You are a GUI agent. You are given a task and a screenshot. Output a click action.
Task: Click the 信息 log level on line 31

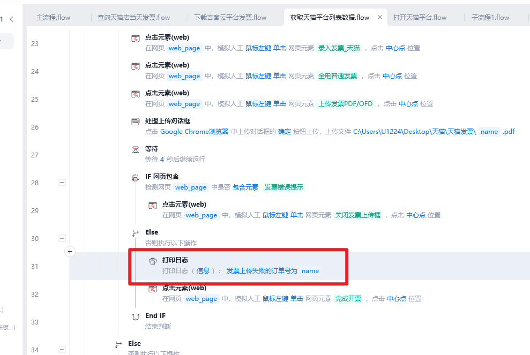click(203, 271)
